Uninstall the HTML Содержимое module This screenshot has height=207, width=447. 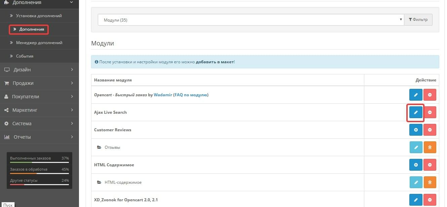(x=430, y=165)
